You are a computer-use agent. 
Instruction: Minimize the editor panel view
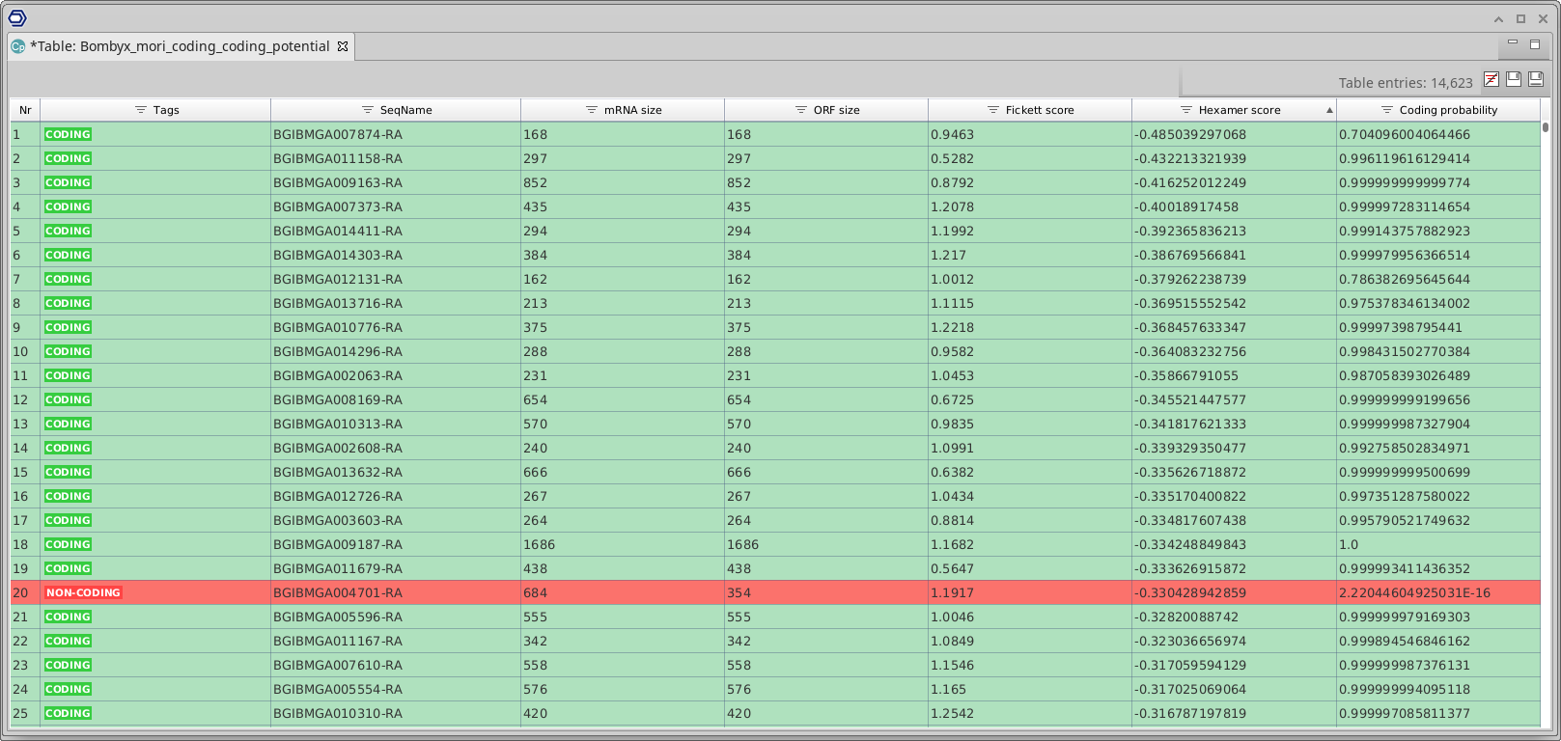click(1513, 43)
